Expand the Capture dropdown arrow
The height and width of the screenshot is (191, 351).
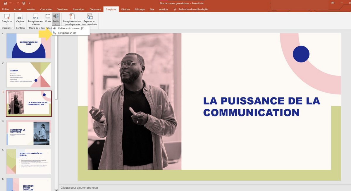point(20,24)
